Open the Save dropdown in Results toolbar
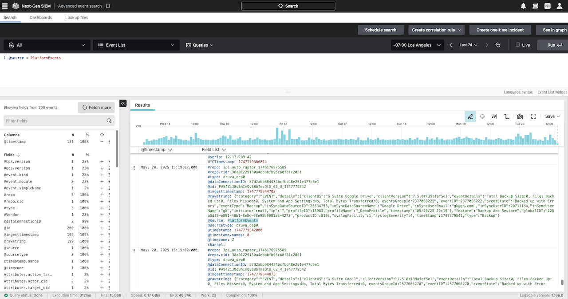 552,116
